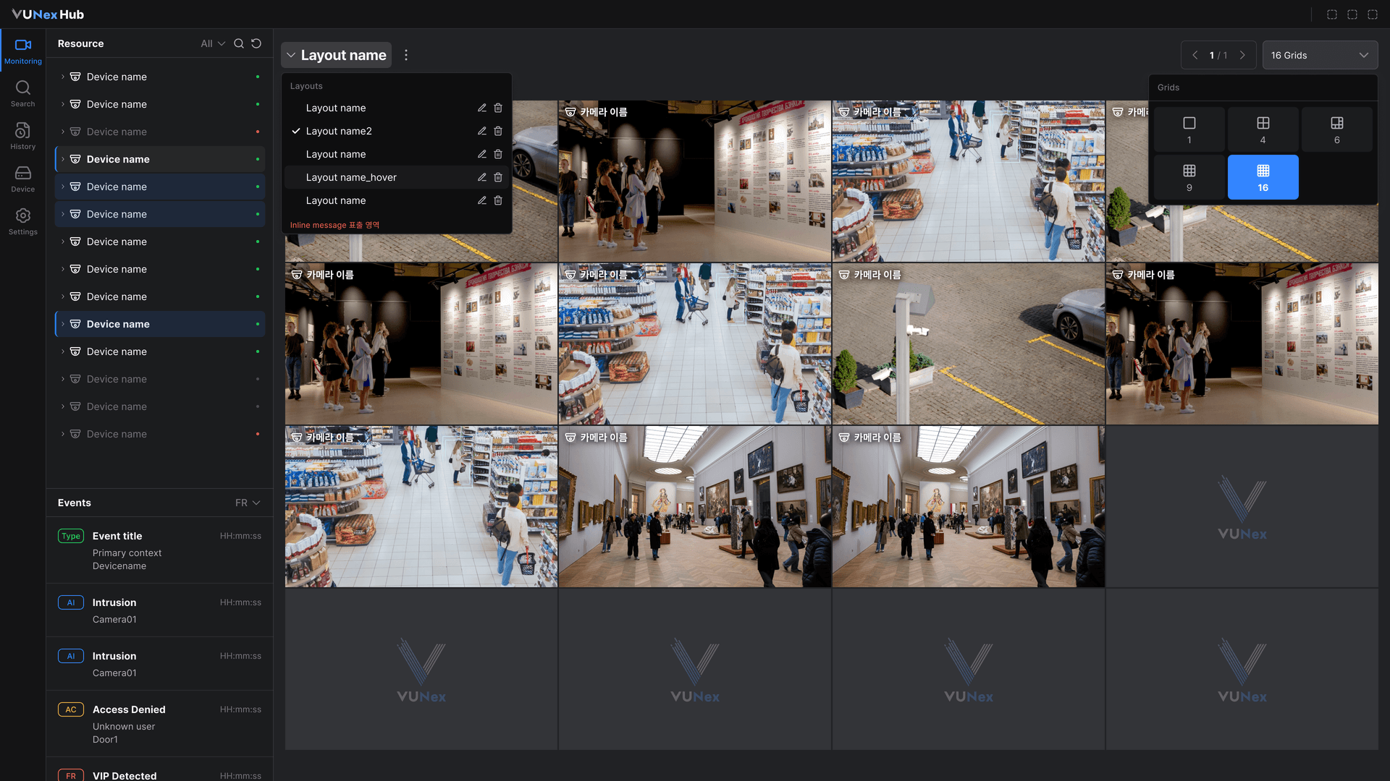Open the Settings section in the sidebar
The image size is (1390, 781).
coord(22,221)
